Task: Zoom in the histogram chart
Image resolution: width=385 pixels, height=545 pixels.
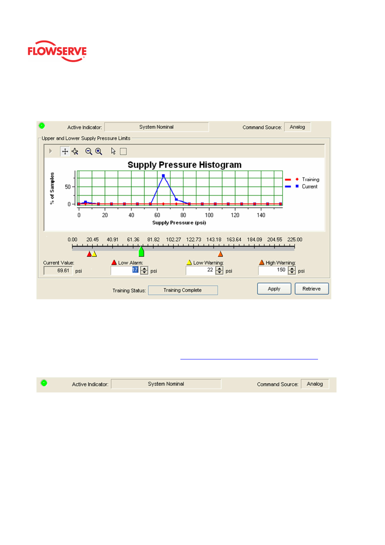Action: 98,152
